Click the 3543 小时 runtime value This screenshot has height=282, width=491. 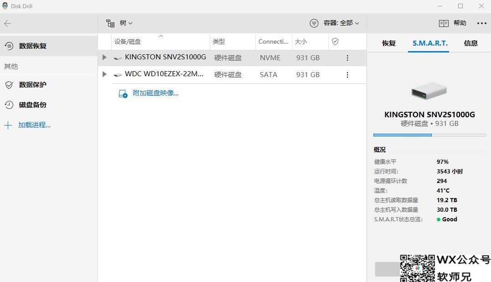(x=450, y=172)
